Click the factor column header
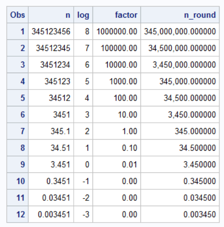 [x=117, y=15]
